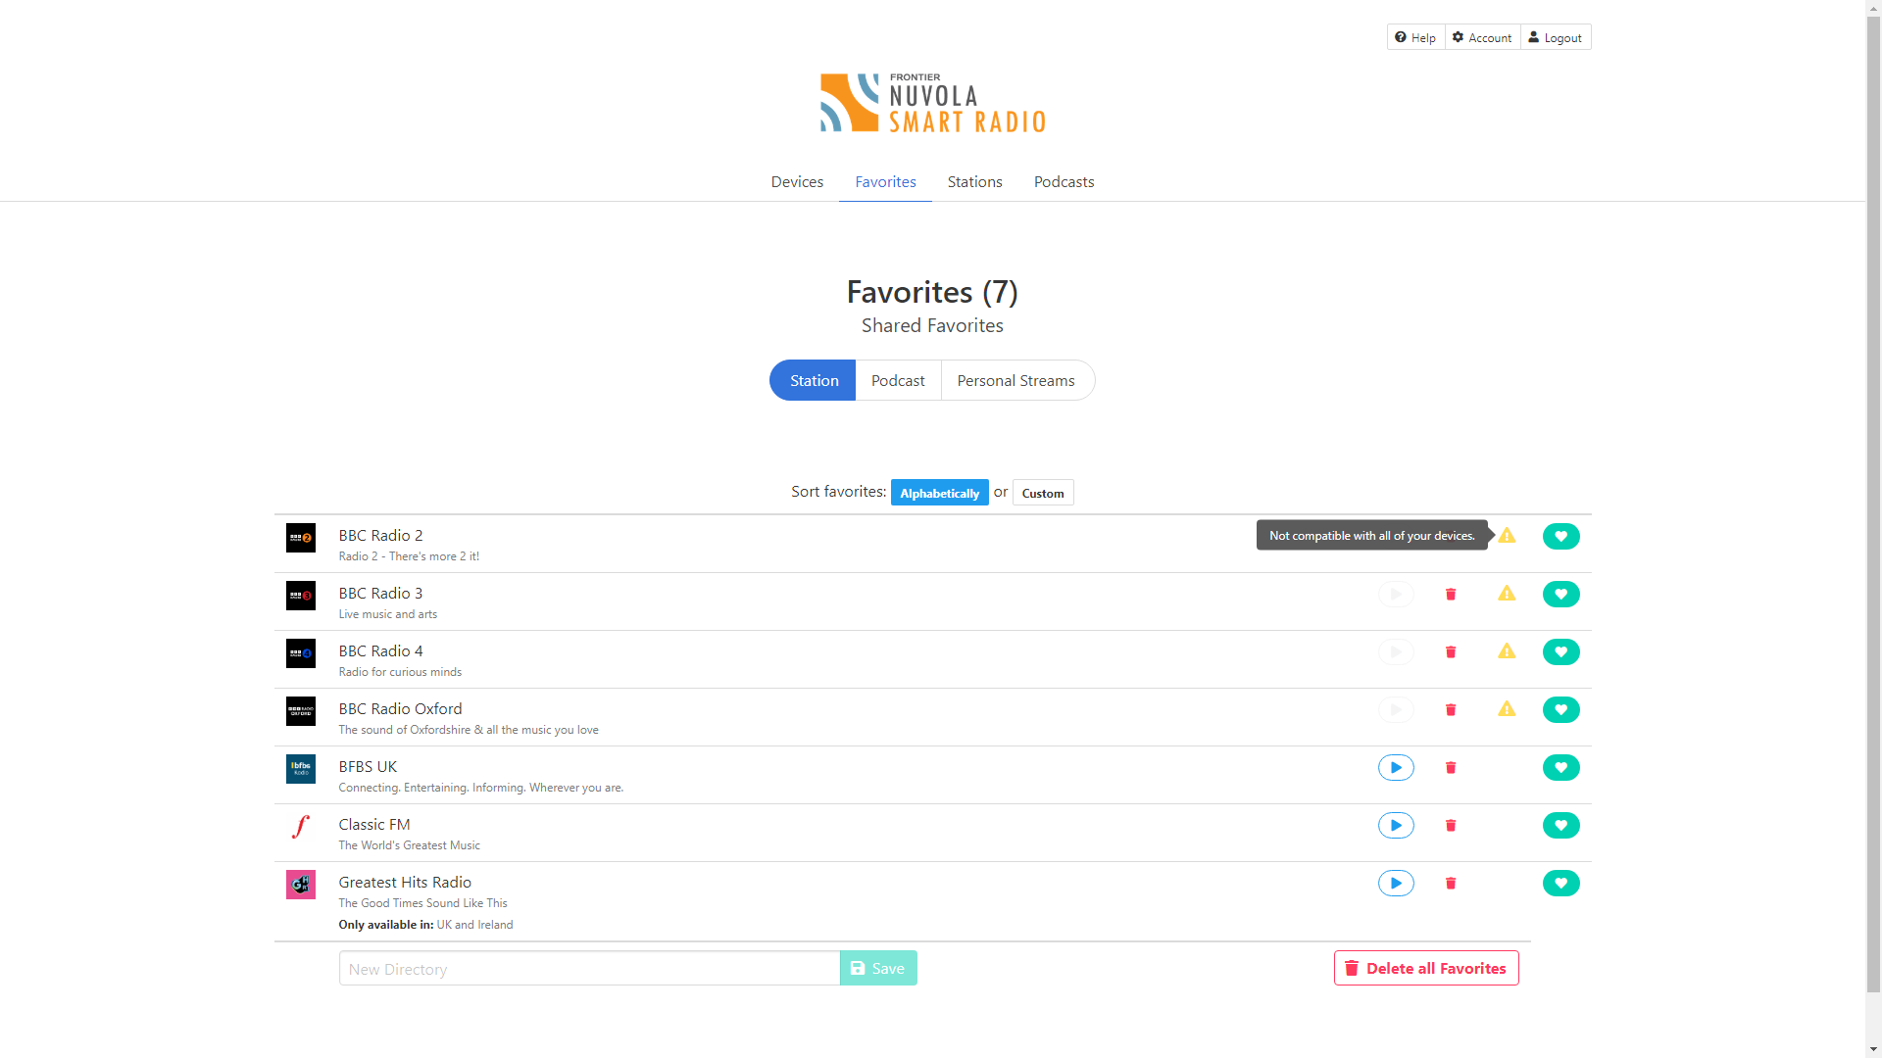Toggle the favorite heart for BFBS UK

(1560, 768)
